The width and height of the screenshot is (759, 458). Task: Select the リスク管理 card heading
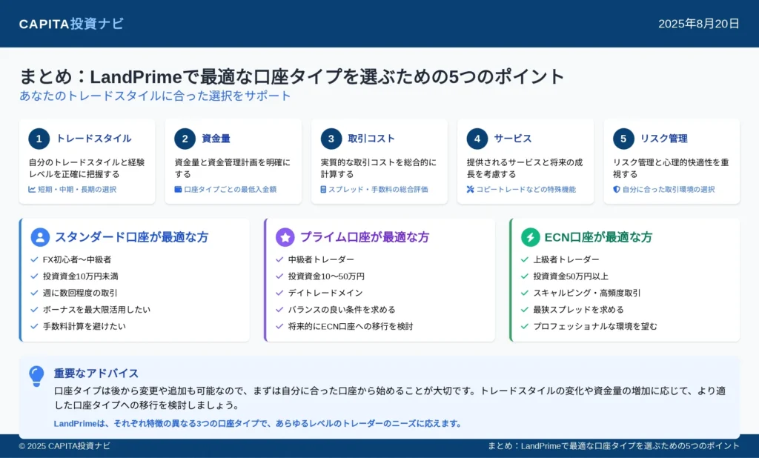[663, 139]
